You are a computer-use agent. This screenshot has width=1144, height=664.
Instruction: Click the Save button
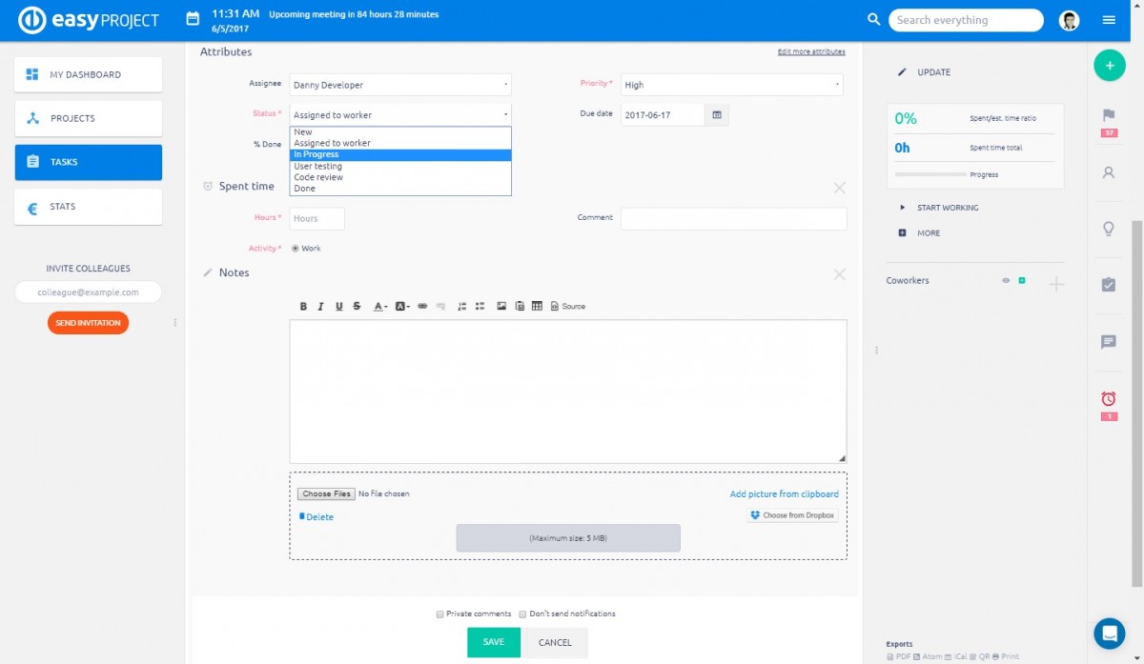493,642
